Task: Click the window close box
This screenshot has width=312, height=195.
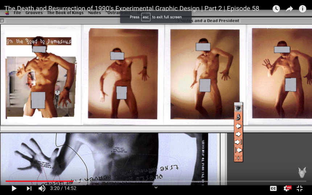Action: point(2,20)
